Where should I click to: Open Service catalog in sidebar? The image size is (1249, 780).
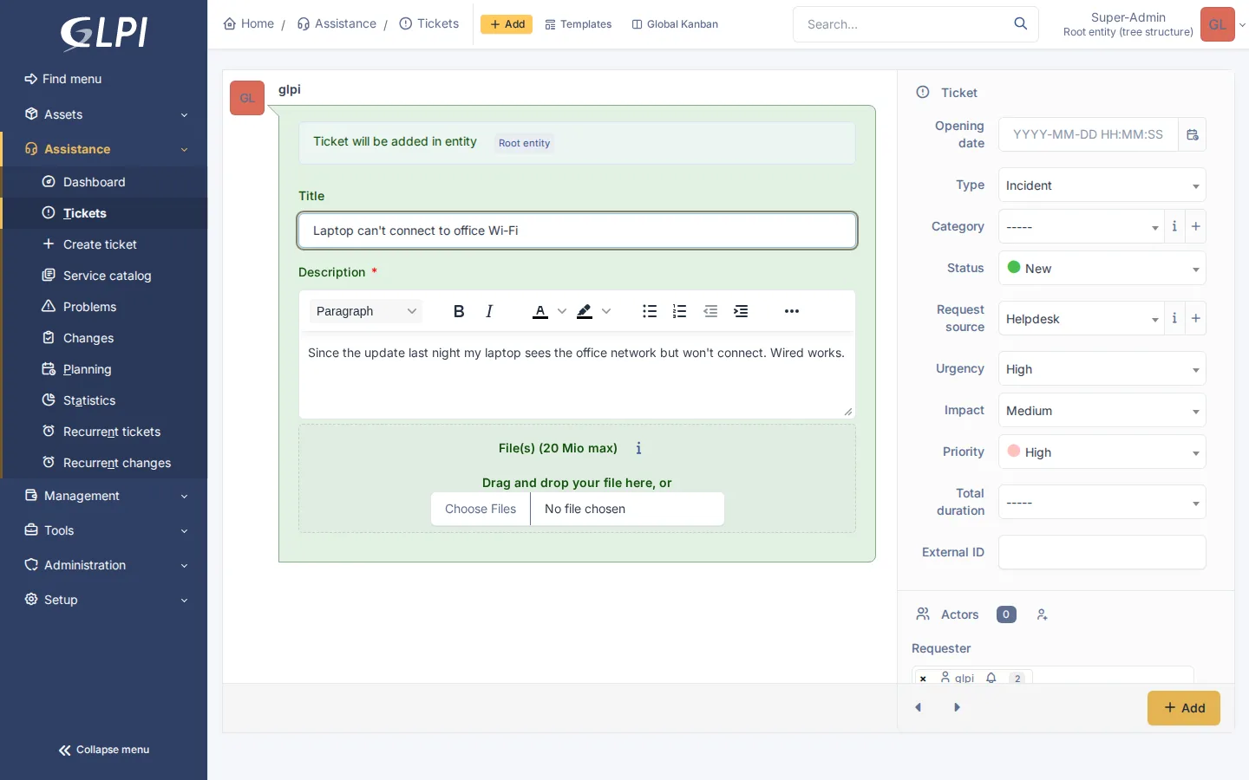(105, 276)
